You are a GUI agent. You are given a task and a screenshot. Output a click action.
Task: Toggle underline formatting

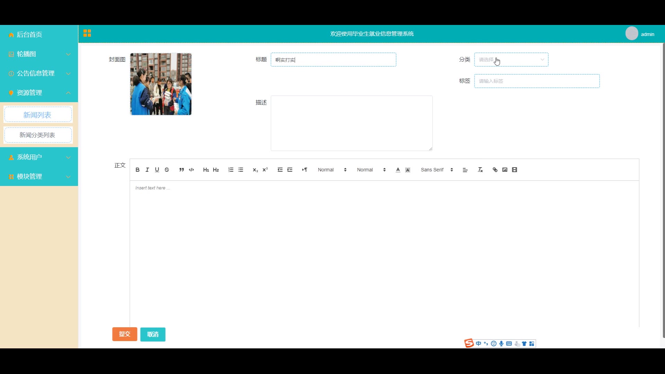(157, 170)
